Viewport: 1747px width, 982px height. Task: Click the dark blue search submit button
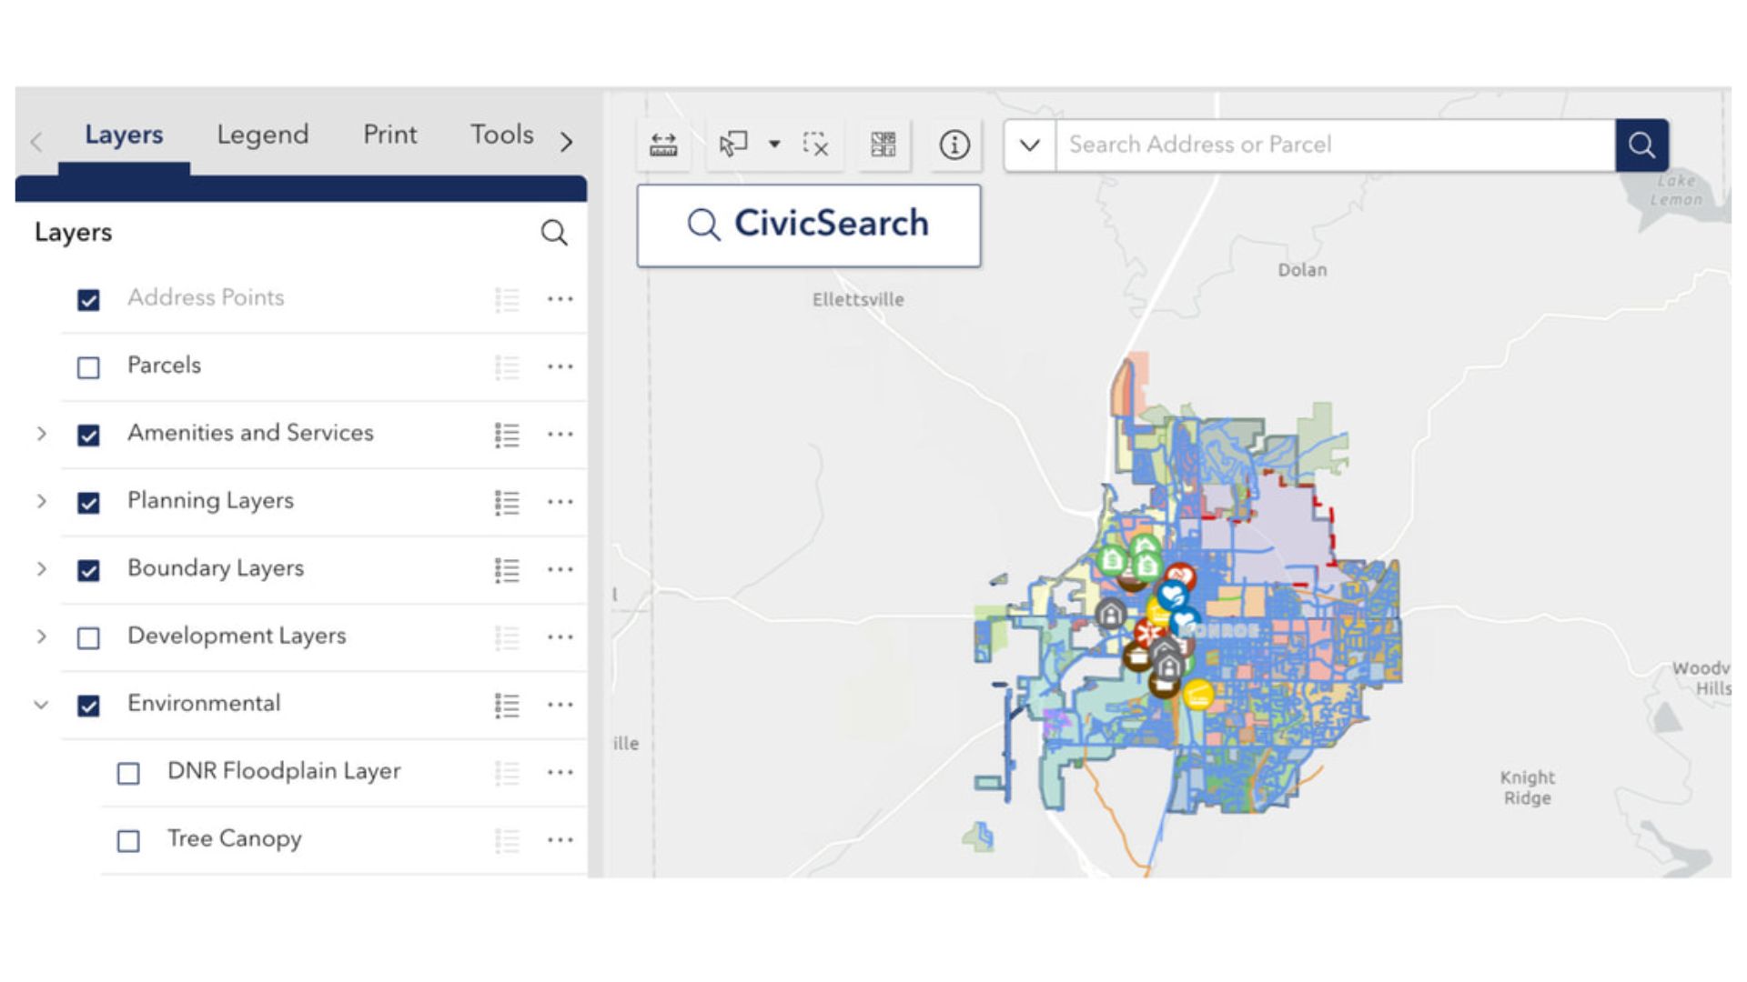point(1642,145)
